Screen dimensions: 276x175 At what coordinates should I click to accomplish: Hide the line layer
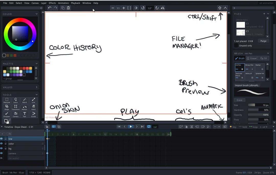tap(2, 139)
